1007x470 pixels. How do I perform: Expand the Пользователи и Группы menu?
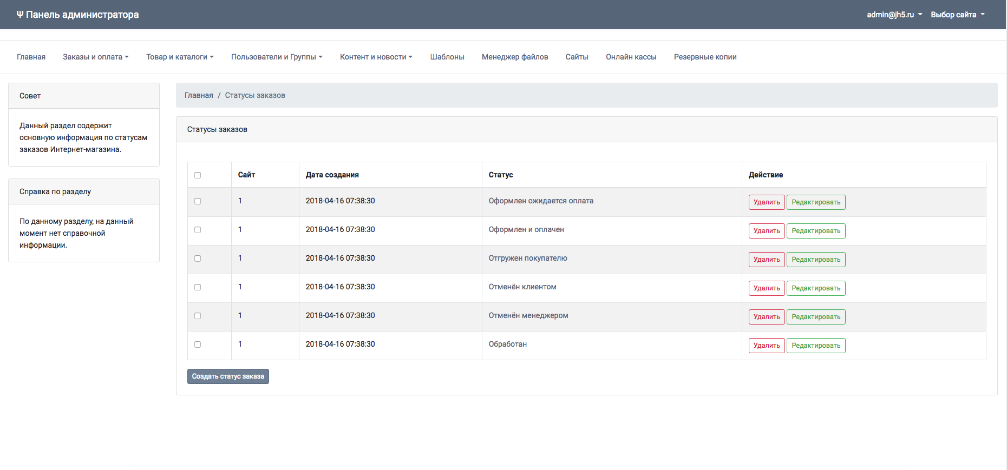coord(277,57)
